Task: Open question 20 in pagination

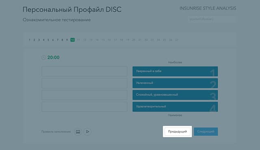Action: point(134,40)
